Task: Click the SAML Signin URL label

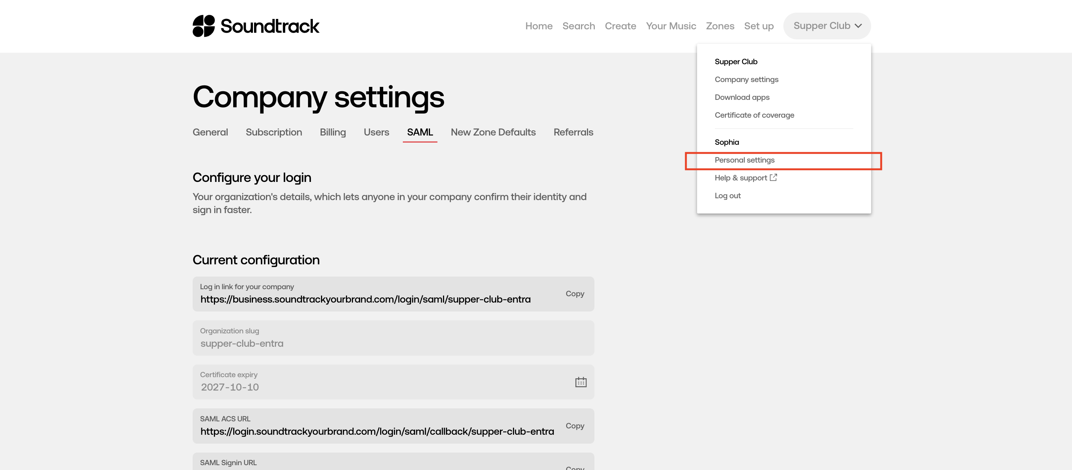Action: [x=228, y=463]
